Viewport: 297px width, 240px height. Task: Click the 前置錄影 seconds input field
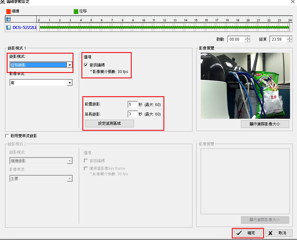point(132,104)
